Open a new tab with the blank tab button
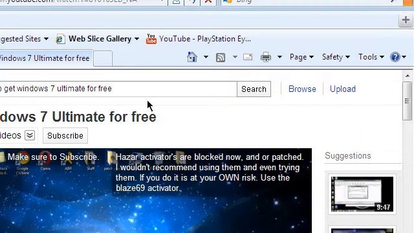This screenshot has height=233, width=414. (x=103, y=58)
